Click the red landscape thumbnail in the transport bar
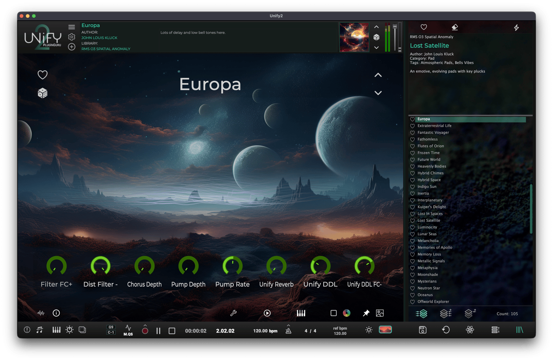This screenshot has height=361, width=553. coord(385,330)
